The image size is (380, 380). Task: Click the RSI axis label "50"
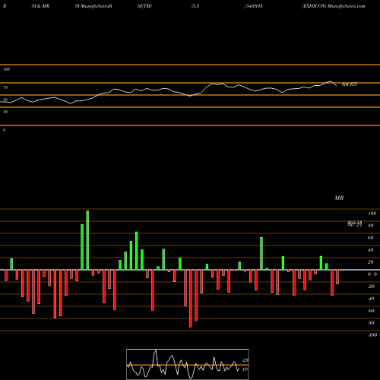pos(5,100)
